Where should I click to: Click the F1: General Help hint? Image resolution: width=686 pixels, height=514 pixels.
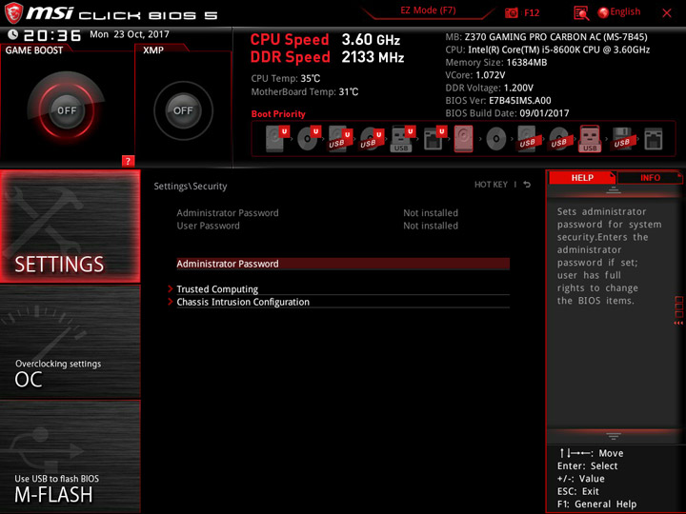pyautogui.click(x=596, y=504)
